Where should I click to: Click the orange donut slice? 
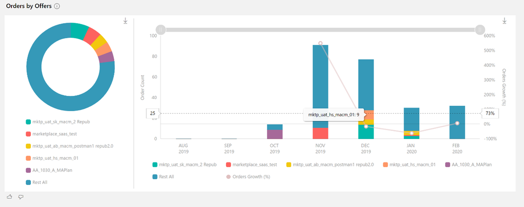coord(104,50)
